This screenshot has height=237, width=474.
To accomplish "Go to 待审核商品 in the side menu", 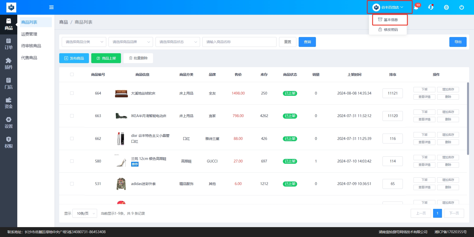I will (31, 46).
